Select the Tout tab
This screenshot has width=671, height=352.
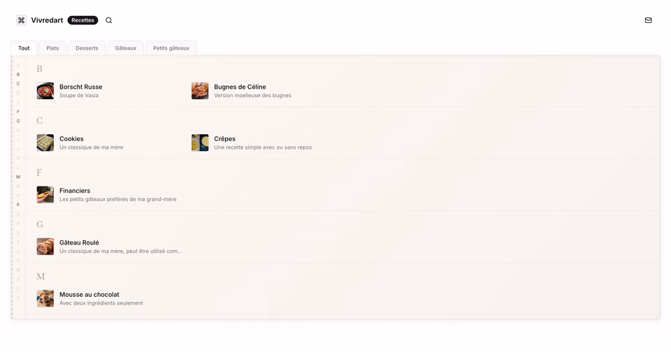coord(24,48)
